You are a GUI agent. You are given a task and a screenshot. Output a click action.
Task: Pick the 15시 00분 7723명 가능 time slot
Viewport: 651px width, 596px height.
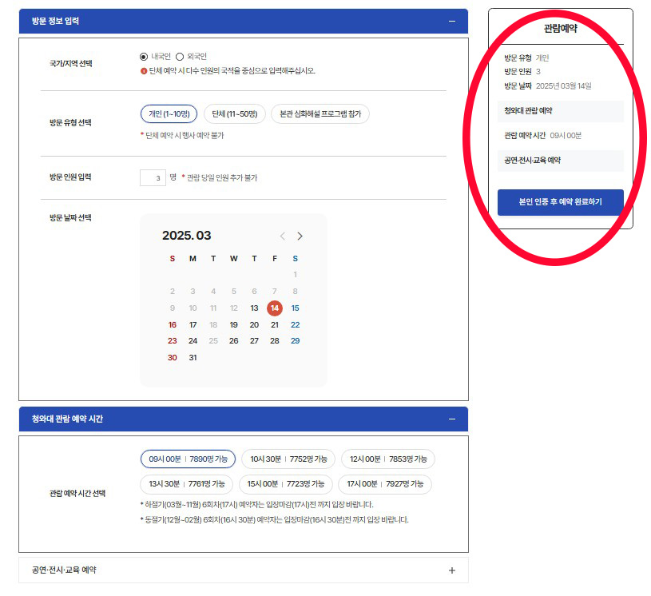(286, 484)
